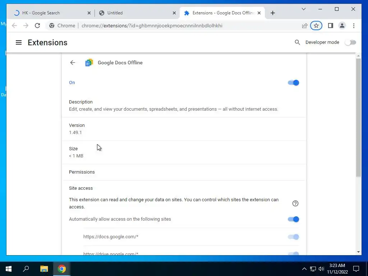Screen dimensions: 368x276
Task: Click the scrollbar up arrow
Action: 358,56
